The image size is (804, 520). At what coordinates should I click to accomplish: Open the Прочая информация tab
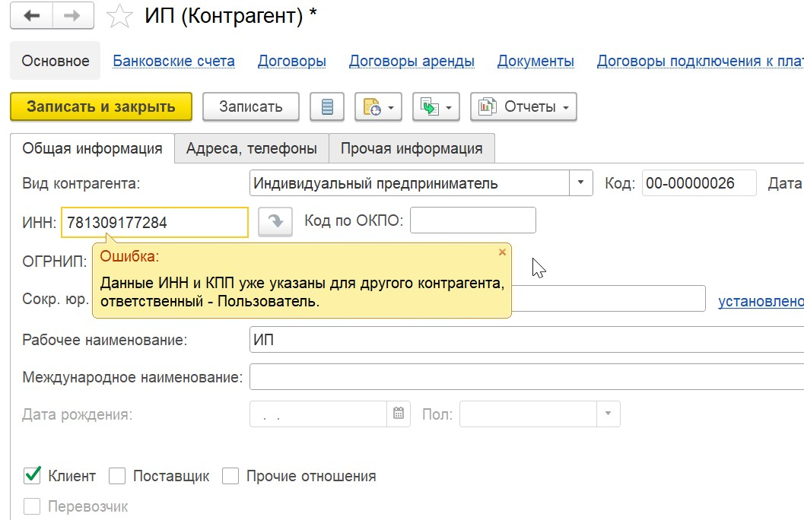tap(412, 148)
